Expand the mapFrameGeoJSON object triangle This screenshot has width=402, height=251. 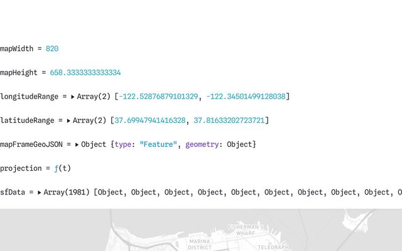point(77,144)
